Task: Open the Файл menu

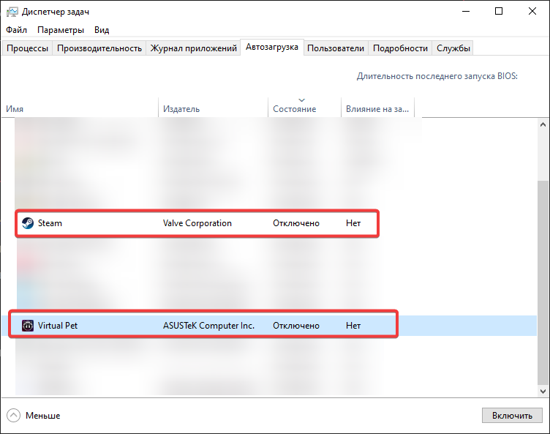Action: click(x=16, y=30)
